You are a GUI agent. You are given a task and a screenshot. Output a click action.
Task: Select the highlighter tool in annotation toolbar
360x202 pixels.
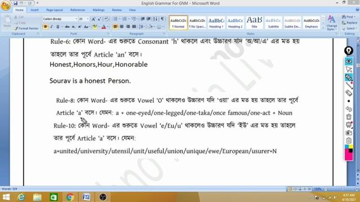[349, 77]
